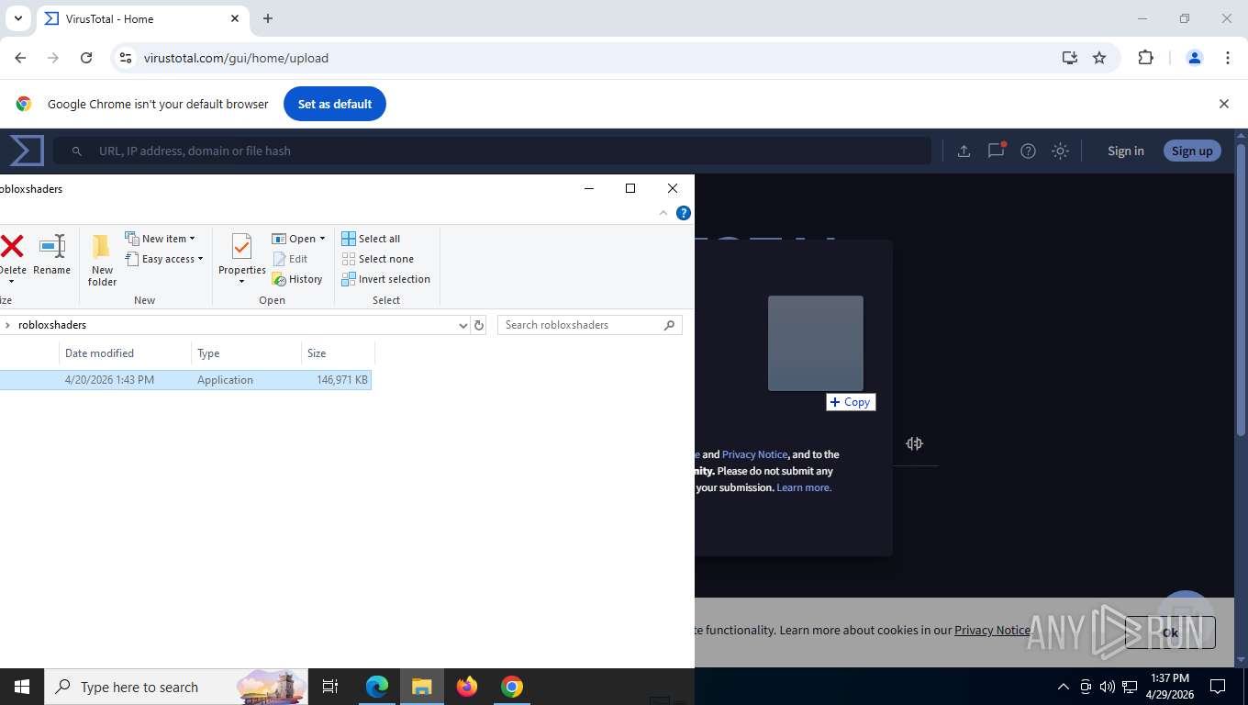Sort by the Size column header
The height and width of the screenshot is (705, 1248).
pos(338,353)
